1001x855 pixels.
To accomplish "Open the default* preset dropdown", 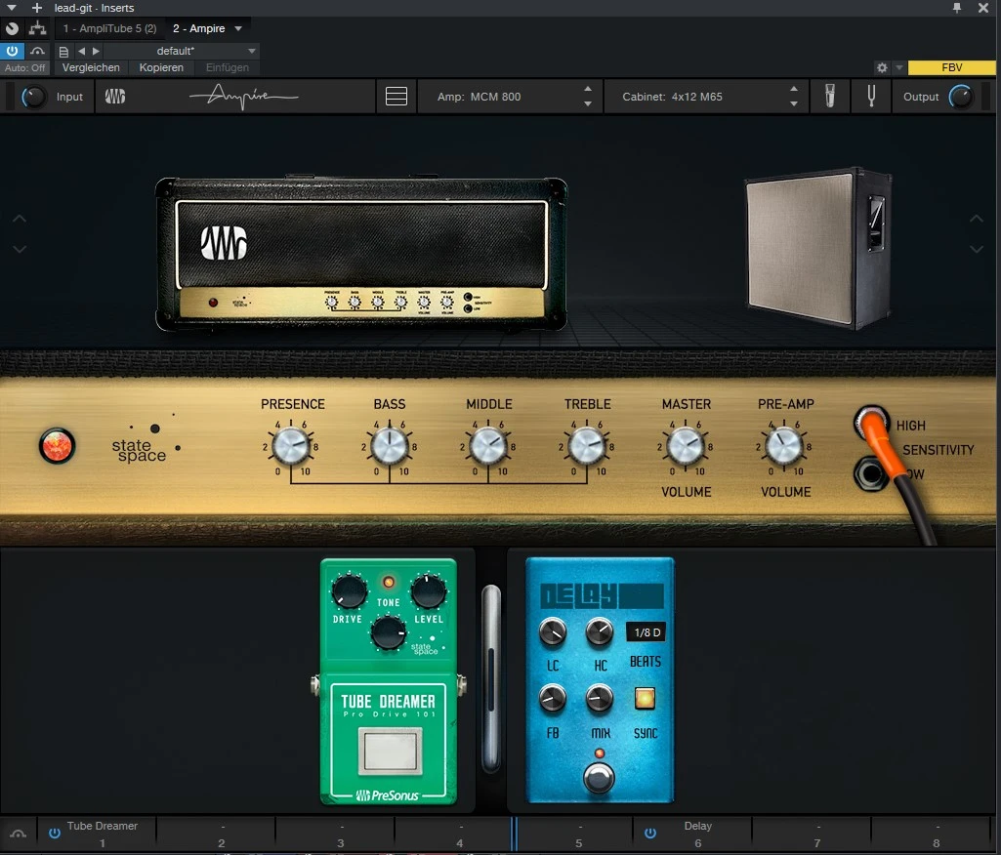I will click(x=252, y=51).
